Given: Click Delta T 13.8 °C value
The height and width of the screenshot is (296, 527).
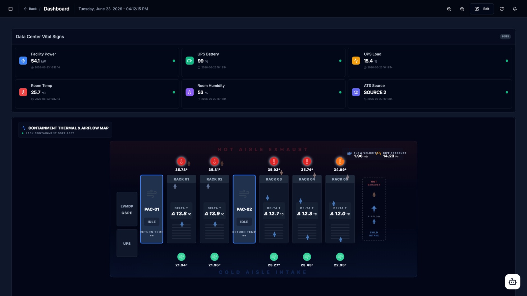Looking at the screenshot, I should 181,214.
